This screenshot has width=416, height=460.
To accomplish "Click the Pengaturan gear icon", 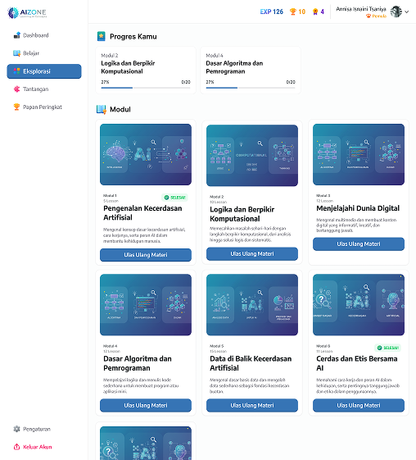I will [16, 429].
